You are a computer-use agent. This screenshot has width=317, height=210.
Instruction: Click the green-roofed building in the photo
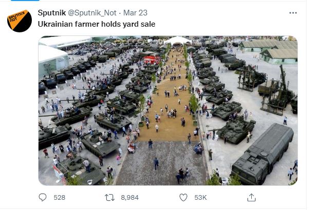pyautogui.click(x=278, y=53)
